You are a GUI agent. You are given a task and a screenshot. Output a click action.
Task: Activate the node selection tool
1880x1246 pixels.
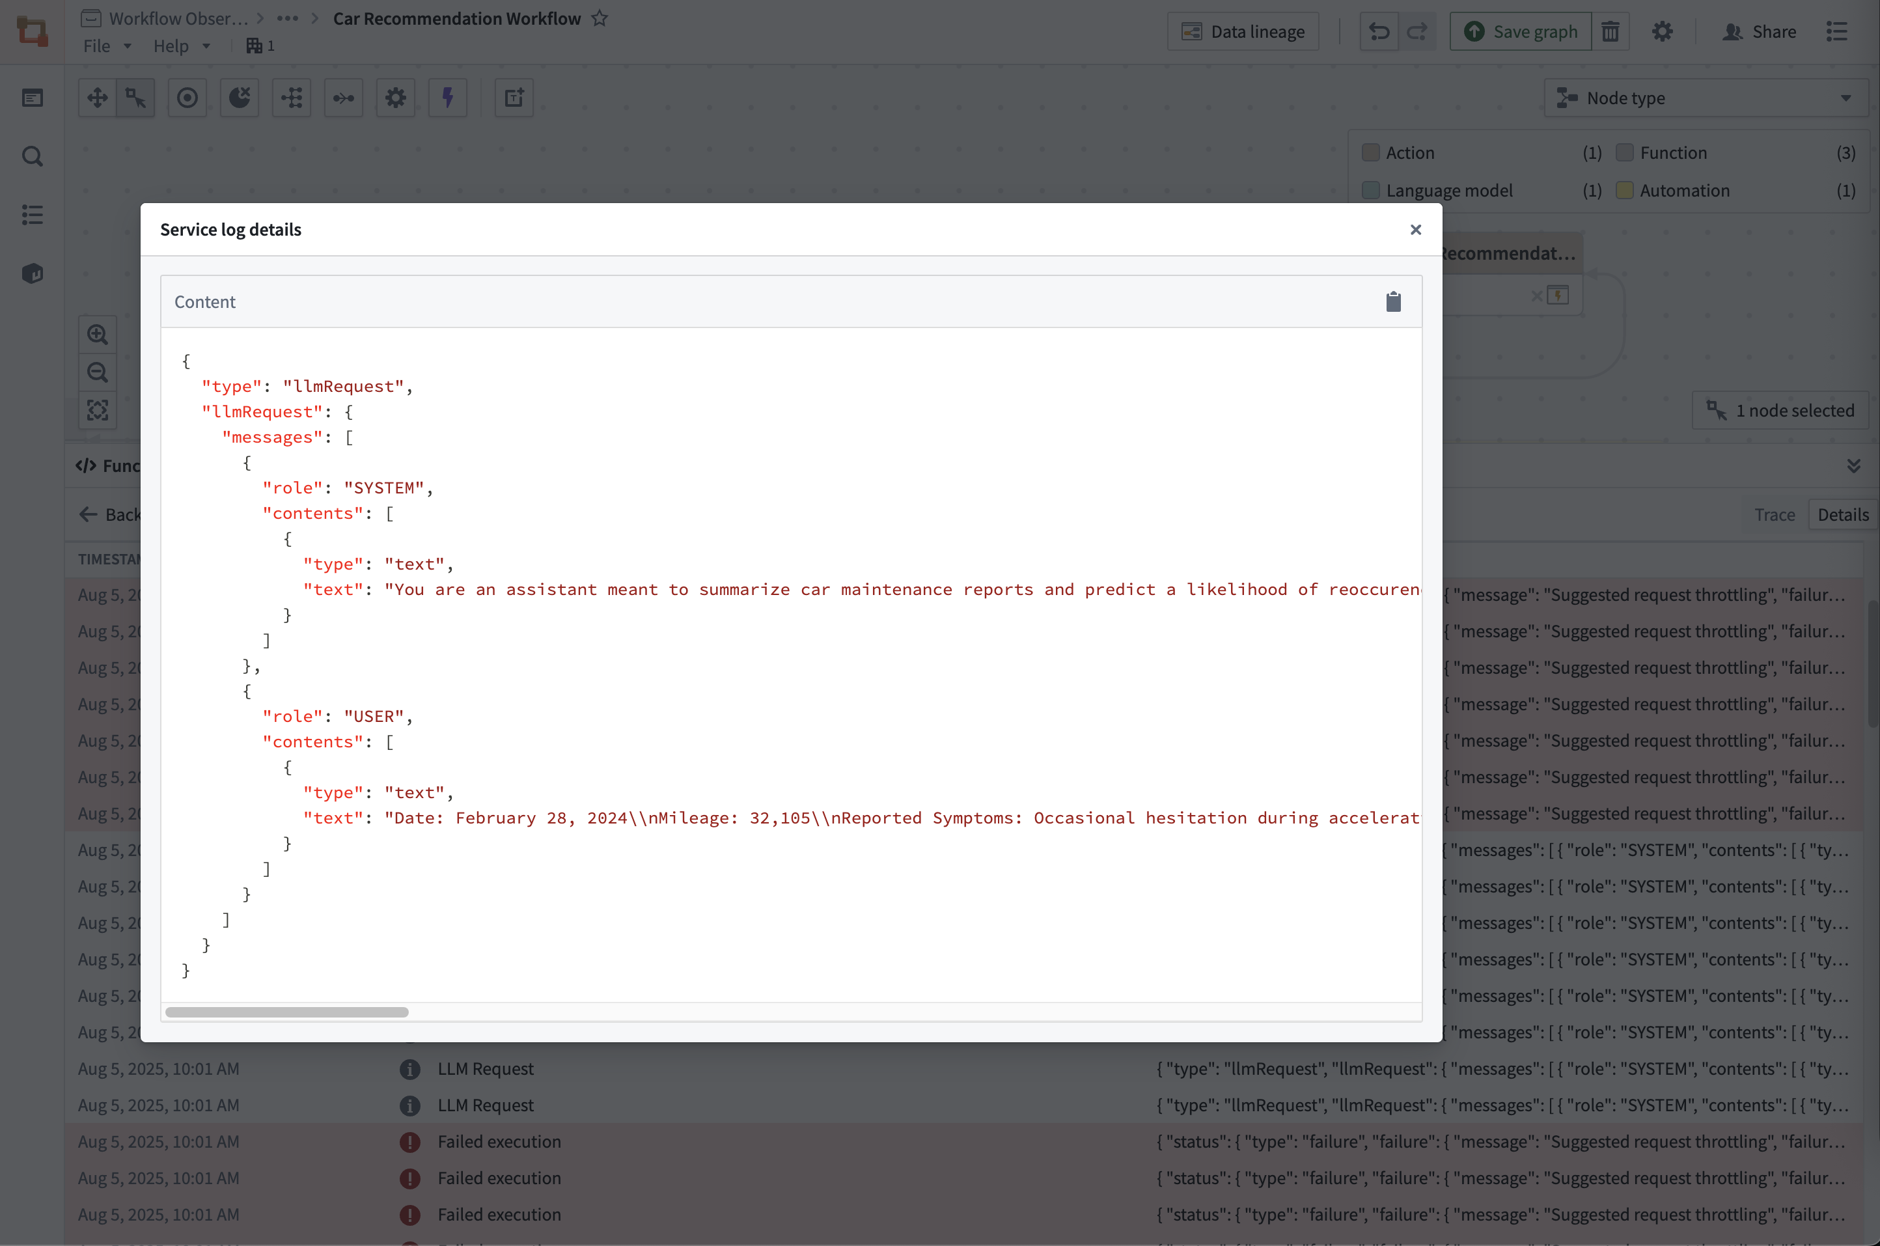click(135, 97)
